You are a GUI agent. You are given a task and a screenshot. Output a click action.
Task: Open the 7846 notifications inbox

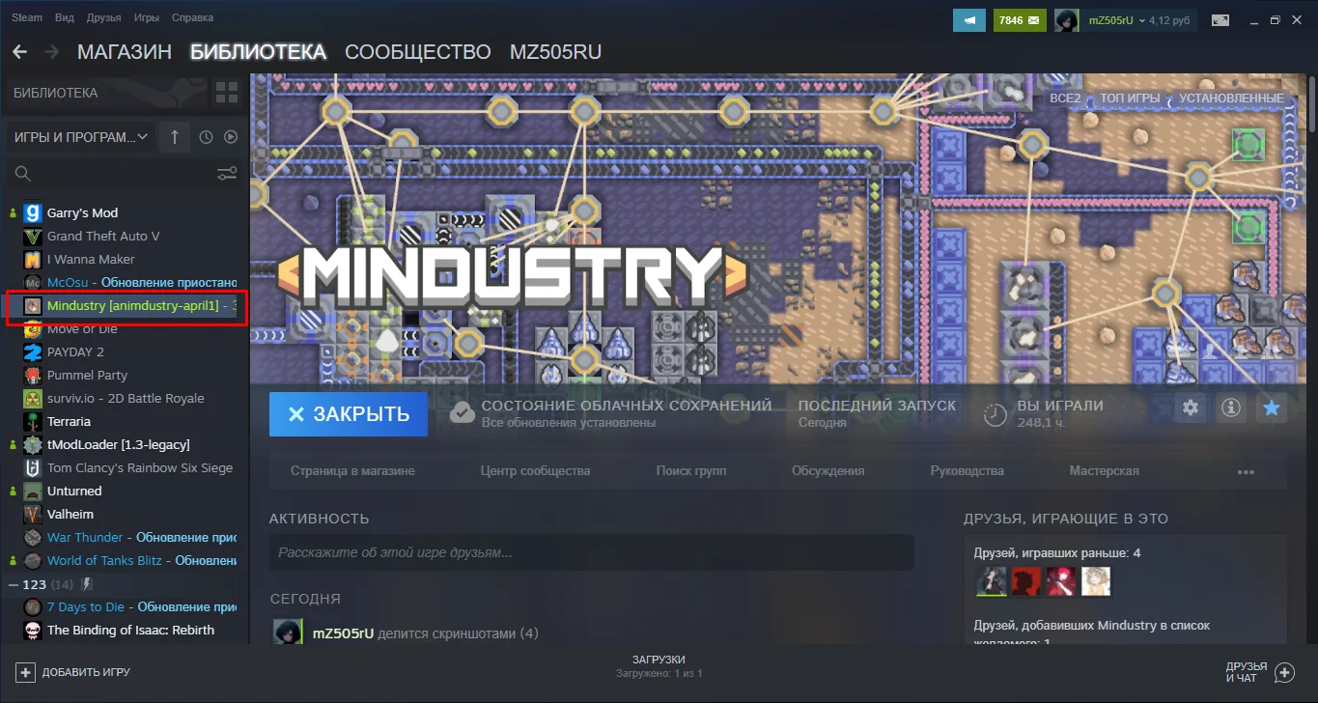(x=1020, y=19)
